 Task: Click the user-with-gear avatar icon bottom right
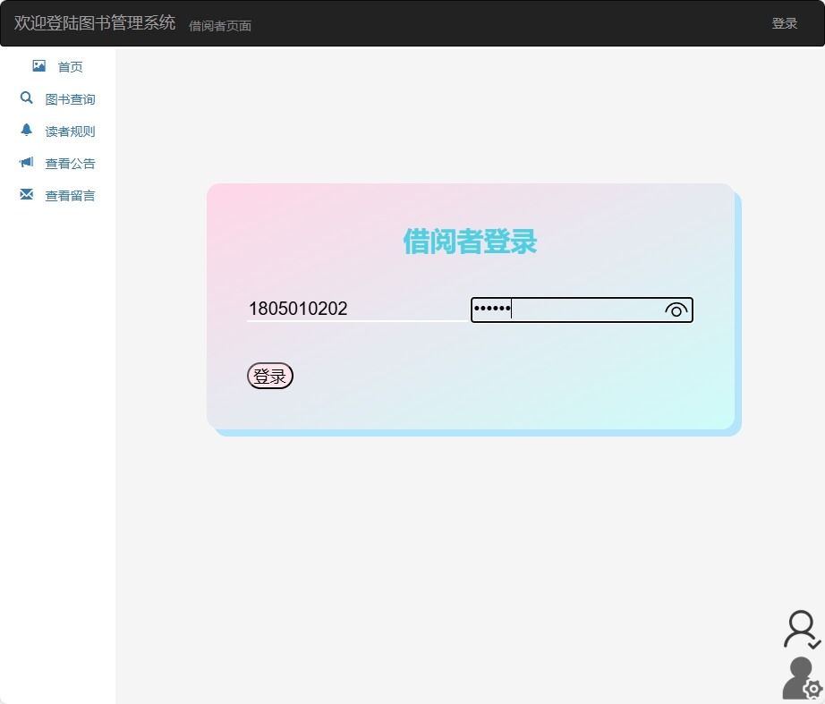(801, 678)
